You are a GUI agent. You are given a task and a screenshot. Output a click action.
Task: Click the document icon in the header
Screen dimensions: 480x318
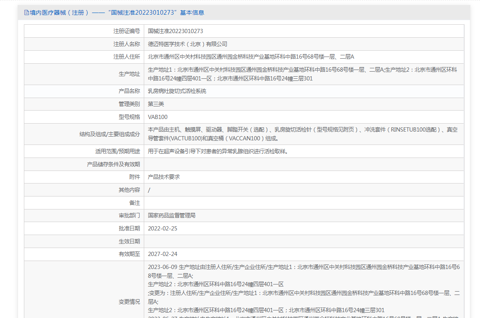point(27,13)
